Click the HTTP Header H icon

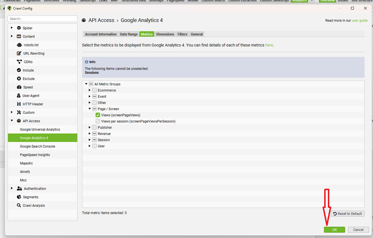point(19,104)
